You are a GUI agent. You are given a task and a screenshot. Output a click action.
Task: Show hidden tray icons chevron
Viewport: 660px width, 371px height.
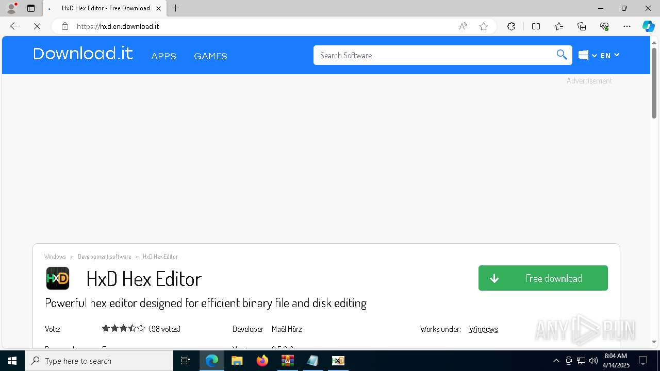click(x=556, y=361)
